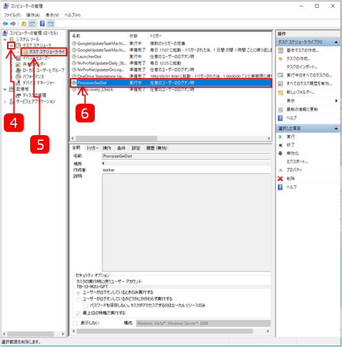
Task: Collapse 選択した項目 actions section
Action: (336, 128)
